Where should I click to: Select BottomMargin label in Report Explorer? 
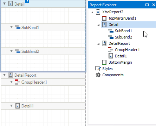tap(120, 62)
